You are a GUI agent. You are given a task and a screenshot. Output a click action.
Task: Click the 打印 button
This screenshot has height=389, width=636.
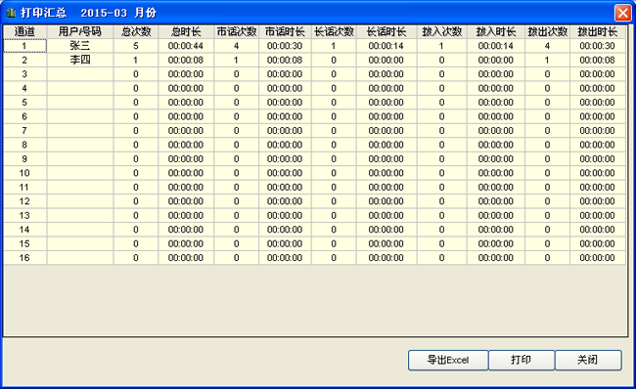[522, 360]
